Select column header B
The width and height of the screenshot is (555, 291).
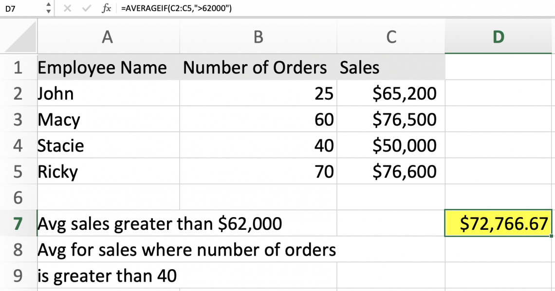point(258,36)
